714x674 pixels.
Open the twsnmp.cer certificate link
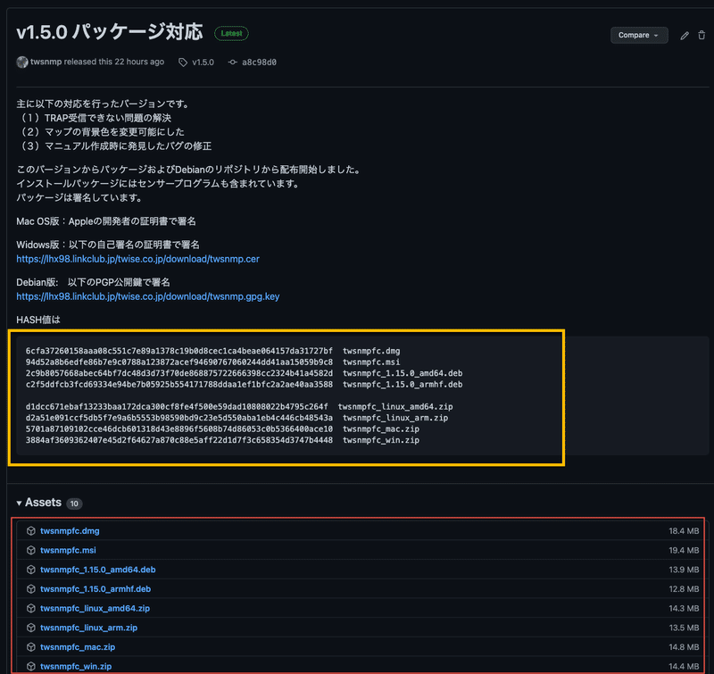click(x=138, y=259)
